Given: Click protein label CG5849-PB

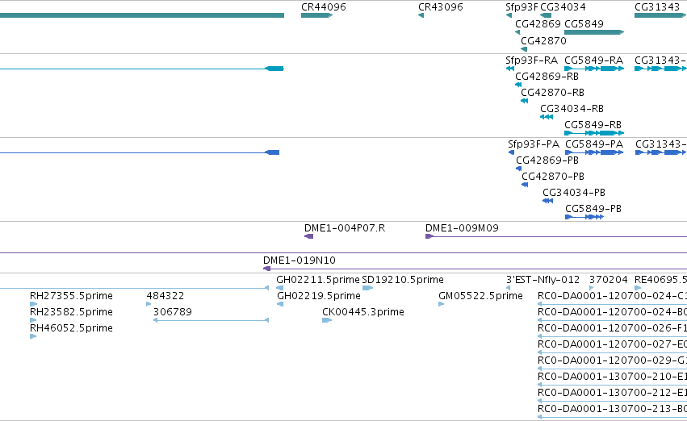Looking at the screenshot, I should click(x=593, y=209).
